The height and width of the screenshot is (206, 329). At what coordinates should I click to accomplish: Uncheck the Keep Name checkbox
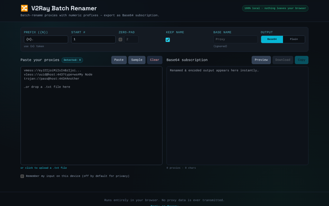[168, 40]
